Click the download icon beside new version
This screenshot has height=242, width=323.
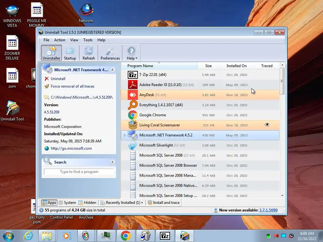(x=215, y=210)
